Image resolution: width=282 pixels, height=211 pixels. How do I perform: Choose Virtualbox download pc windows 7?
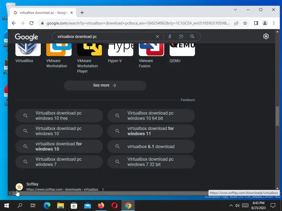(x=59, y=162)
